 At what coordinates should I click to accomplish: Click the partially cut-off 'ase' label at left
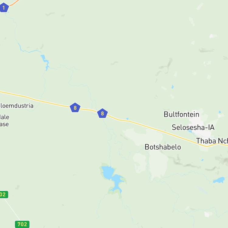[x=4, y=124]
